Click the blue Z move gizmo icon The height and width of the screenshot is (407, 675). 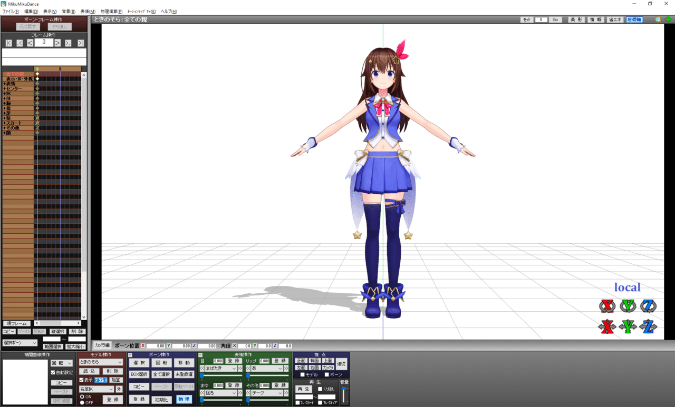pyautogui.click(x=649, y=326)
